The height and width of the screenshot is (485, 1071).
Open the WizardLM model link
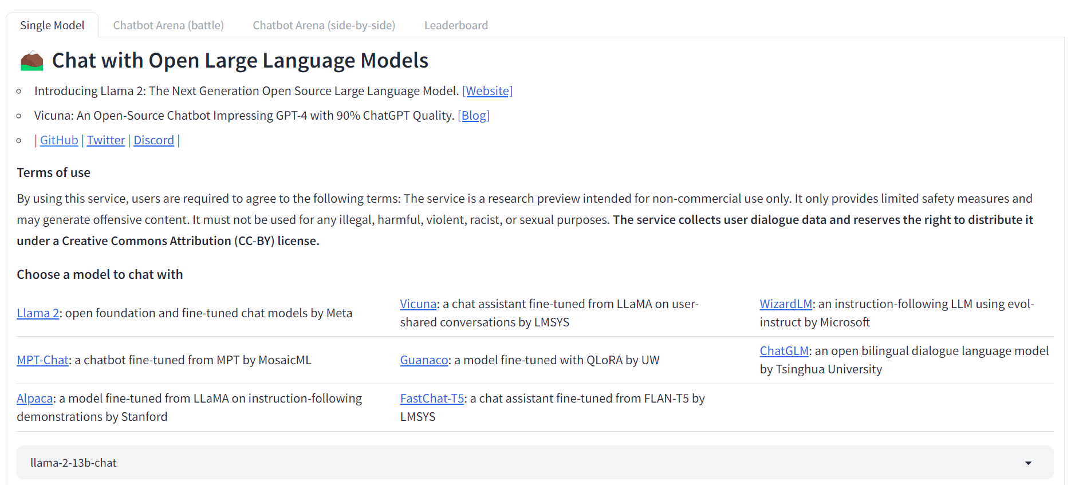click(786, 304)
